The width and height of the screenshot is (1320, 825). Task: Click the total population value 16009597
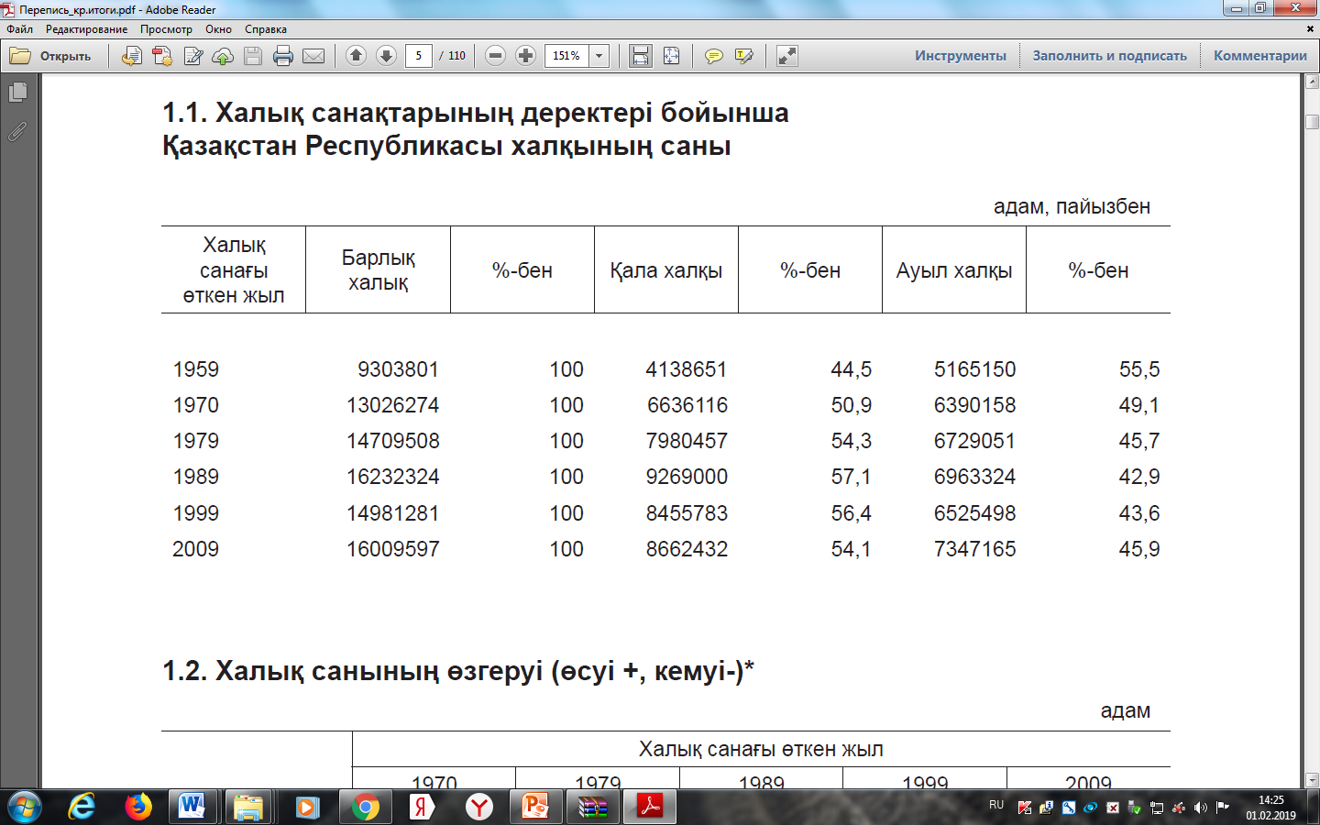click(393, 549)
